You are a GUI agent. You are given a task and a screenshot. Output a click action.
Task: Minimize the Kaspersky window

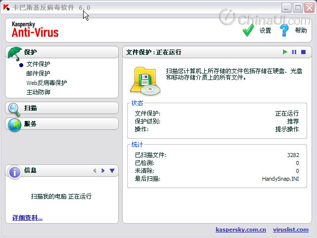click(286, 8)
